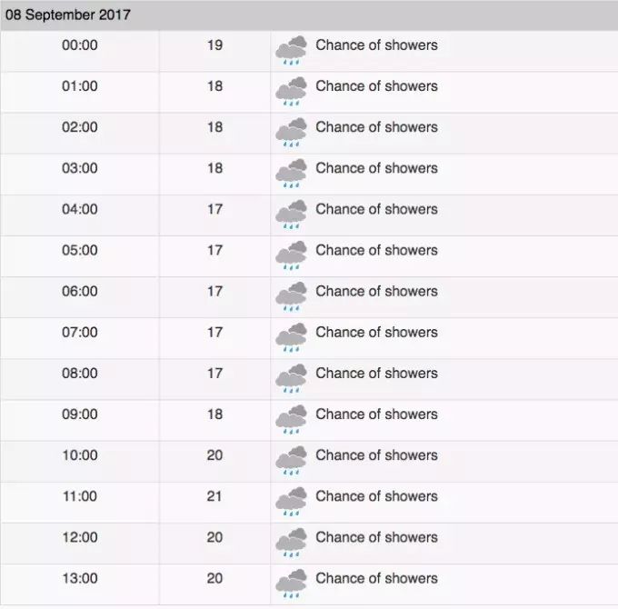618x609 pixels.
Task: Select the 04:00 time entry
Action: coord(80,209)
